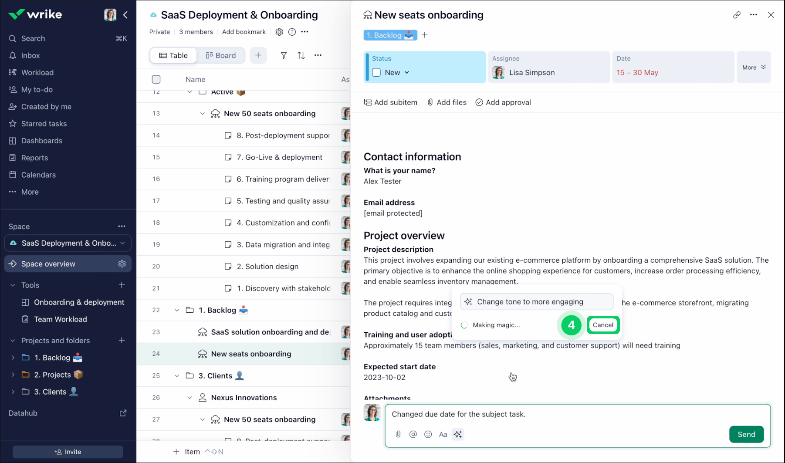Collapse the Tools section in the sidebar

[13, 285]
